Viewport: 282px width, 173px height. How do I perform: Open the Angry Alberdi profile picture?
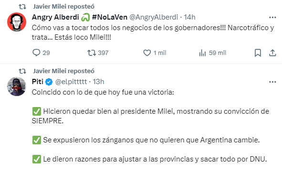click(x=17, y=22)
